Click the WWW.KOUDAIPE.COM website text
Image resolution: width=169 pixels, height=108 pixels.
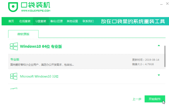[36, 11]
